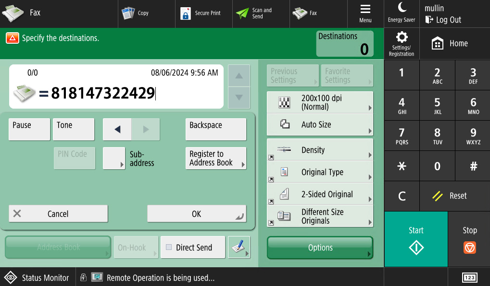Expand the Original Type setting
The height and width of the screenshot is (286, 490).
[x=320, y=172]
